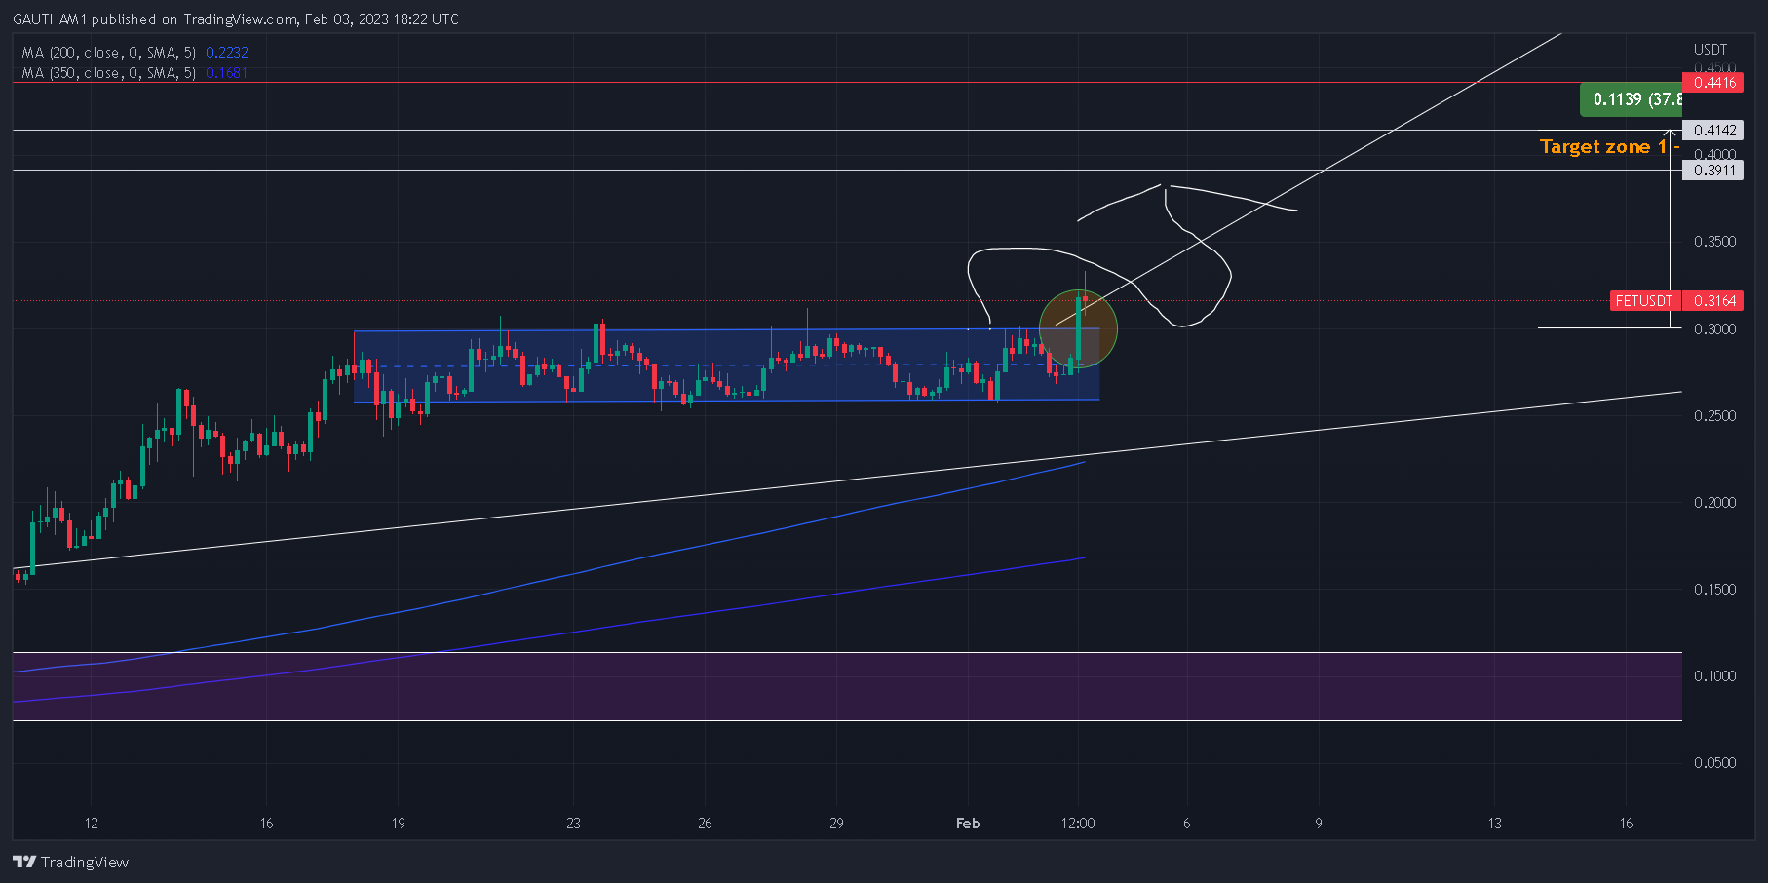The image size is (1768, 883).
Task: Click the 0.3500 axis price label
Action: click(1714, 242)
